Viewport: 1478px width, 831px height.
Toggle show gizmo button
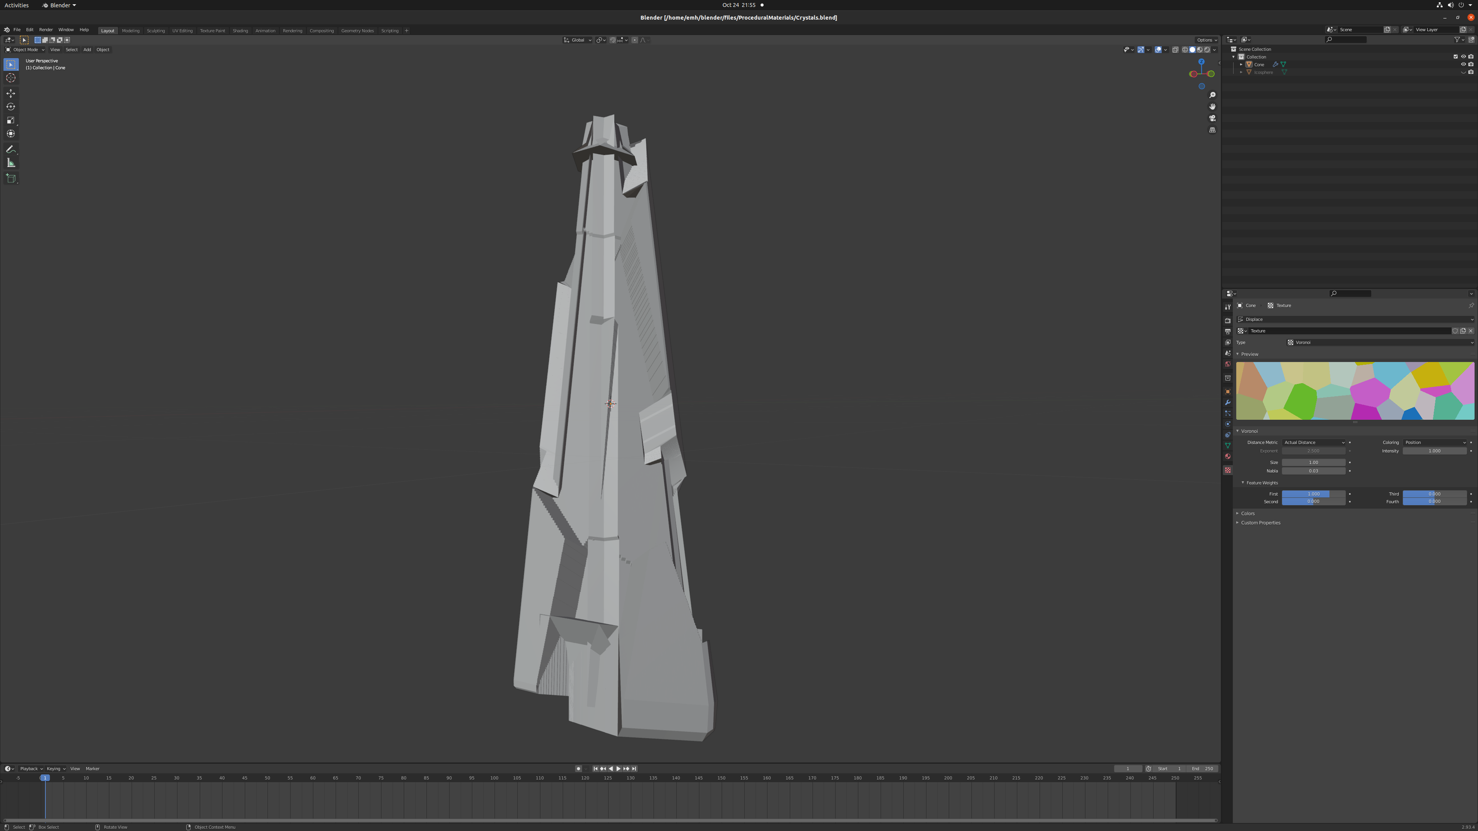pos(1140,50)
